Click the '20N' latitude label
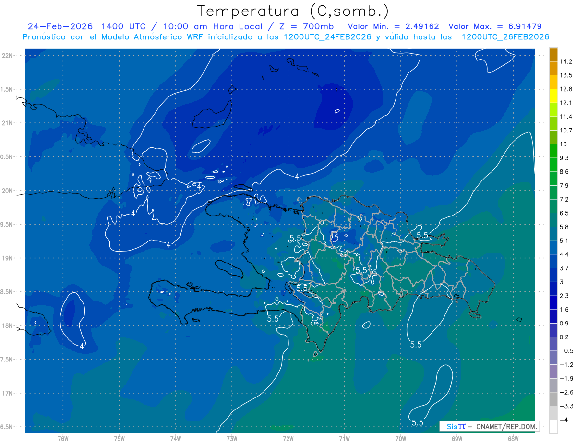Image resolution: width=576 pixels, height=445 pixels. click(8, 191)
